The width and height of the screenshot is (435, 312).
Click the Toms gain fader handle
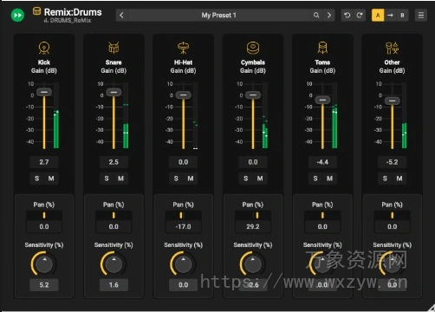(x=322, y=101)
